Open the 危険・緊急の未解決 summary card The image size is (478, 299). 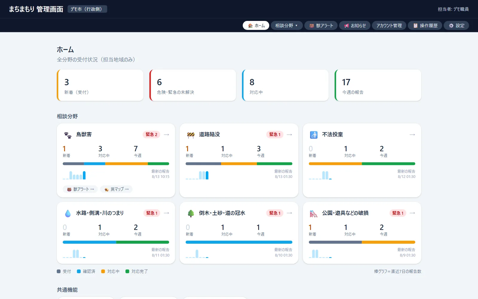point(193,85)
